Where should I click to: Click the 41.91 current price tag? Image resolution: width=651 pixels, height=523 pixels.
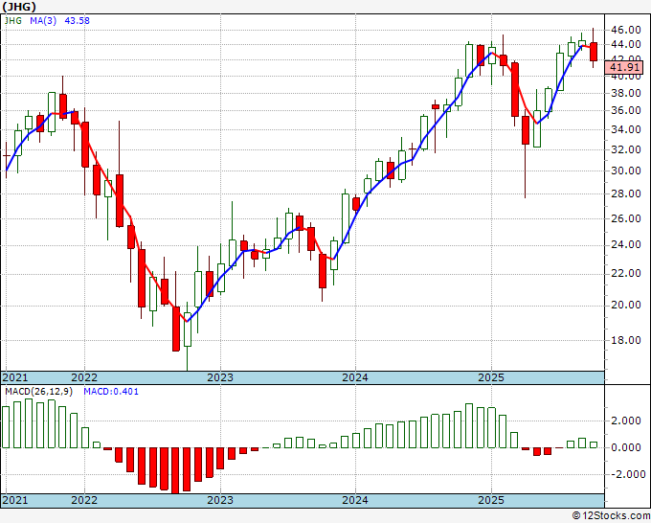tap(624, 67)
